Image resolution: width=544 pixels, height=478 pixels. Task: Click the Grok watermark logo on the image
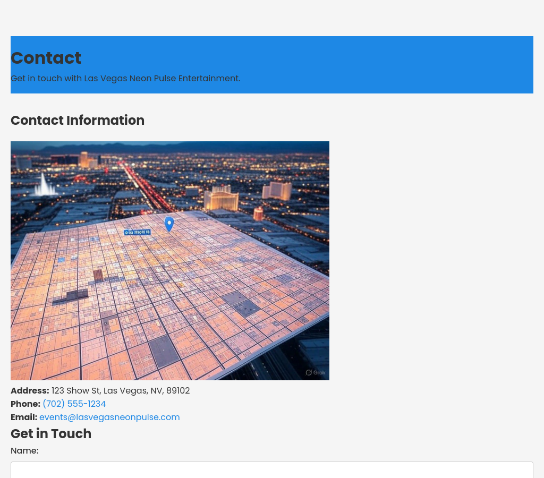tap(316, 372)
